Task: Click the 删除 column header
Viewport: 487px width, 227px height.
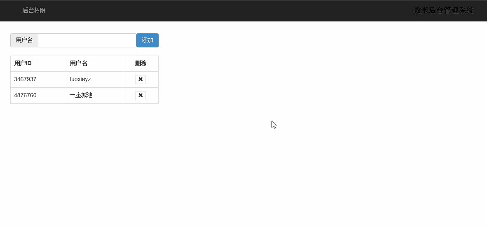Action: (x=140, y=64)
